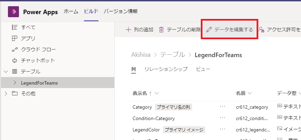301x140 pixels.
Task: Collapse the テーブル tree node
Action: 6,72
